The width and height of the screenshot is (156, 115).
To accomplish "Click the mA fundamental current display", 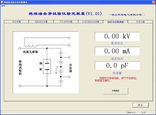I will [x=117, y=51].
